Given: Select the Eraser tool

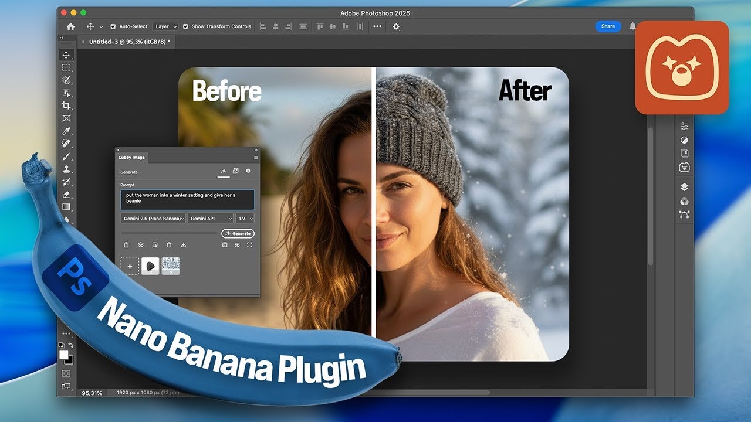Looking at the screenshot, I should (66, 194).
